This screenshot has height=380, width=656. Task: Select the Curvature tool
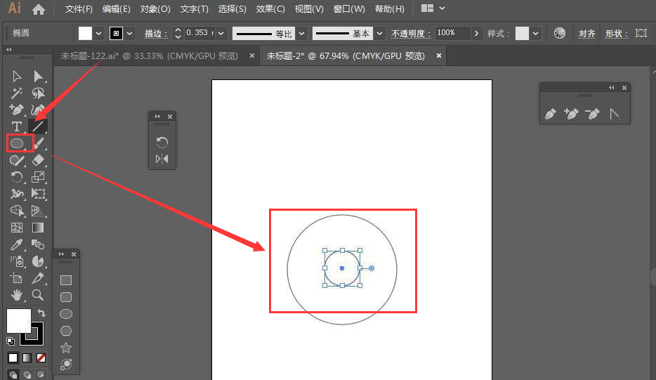click(x=38, y=110)
